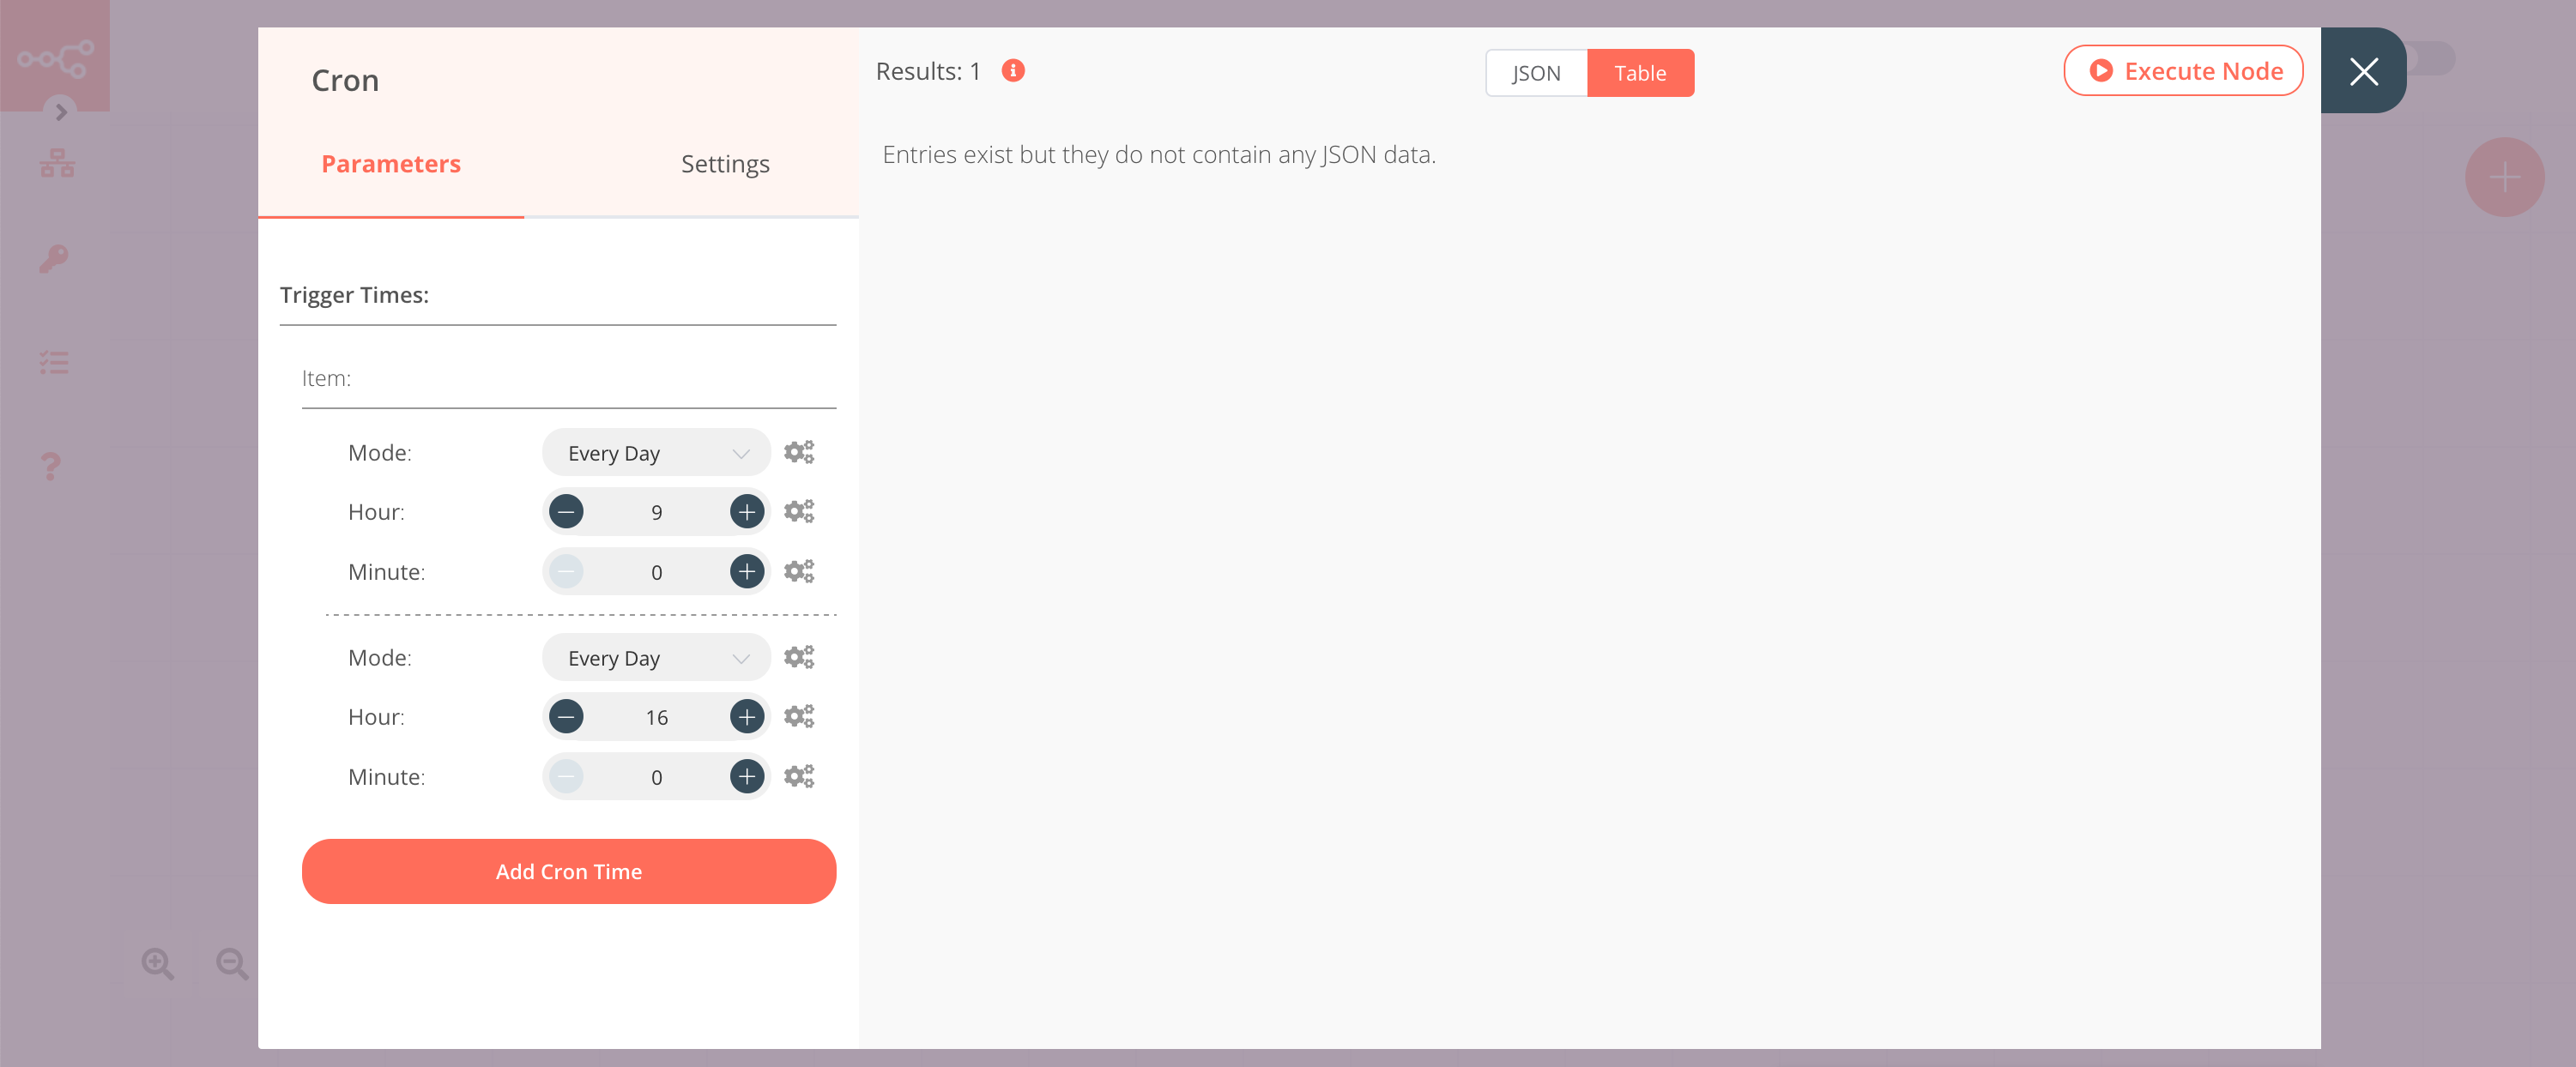The height and width of the screenshot is (1067, 2576).
Task: Click the Item input field
Action: click(x=568, y=380)
